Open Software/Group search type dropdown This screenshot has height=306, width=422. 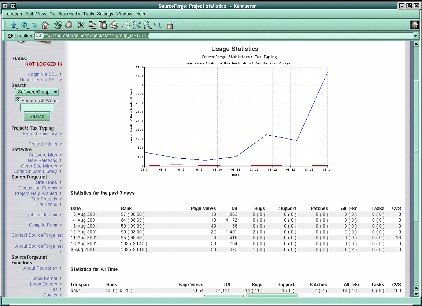37,92
